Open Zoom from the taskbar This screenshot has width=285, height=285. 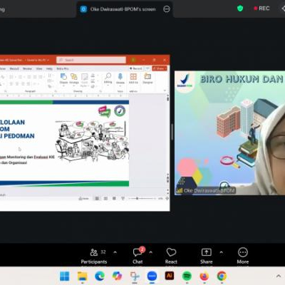pyautogui.click(x=152, y=276)
